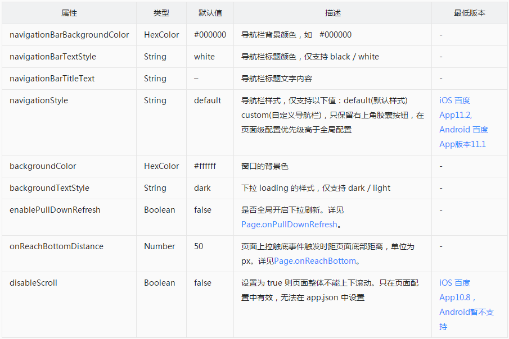Select the 类型 column header
The width and height of the screenshot is (509, 339).
click(160, 13)
